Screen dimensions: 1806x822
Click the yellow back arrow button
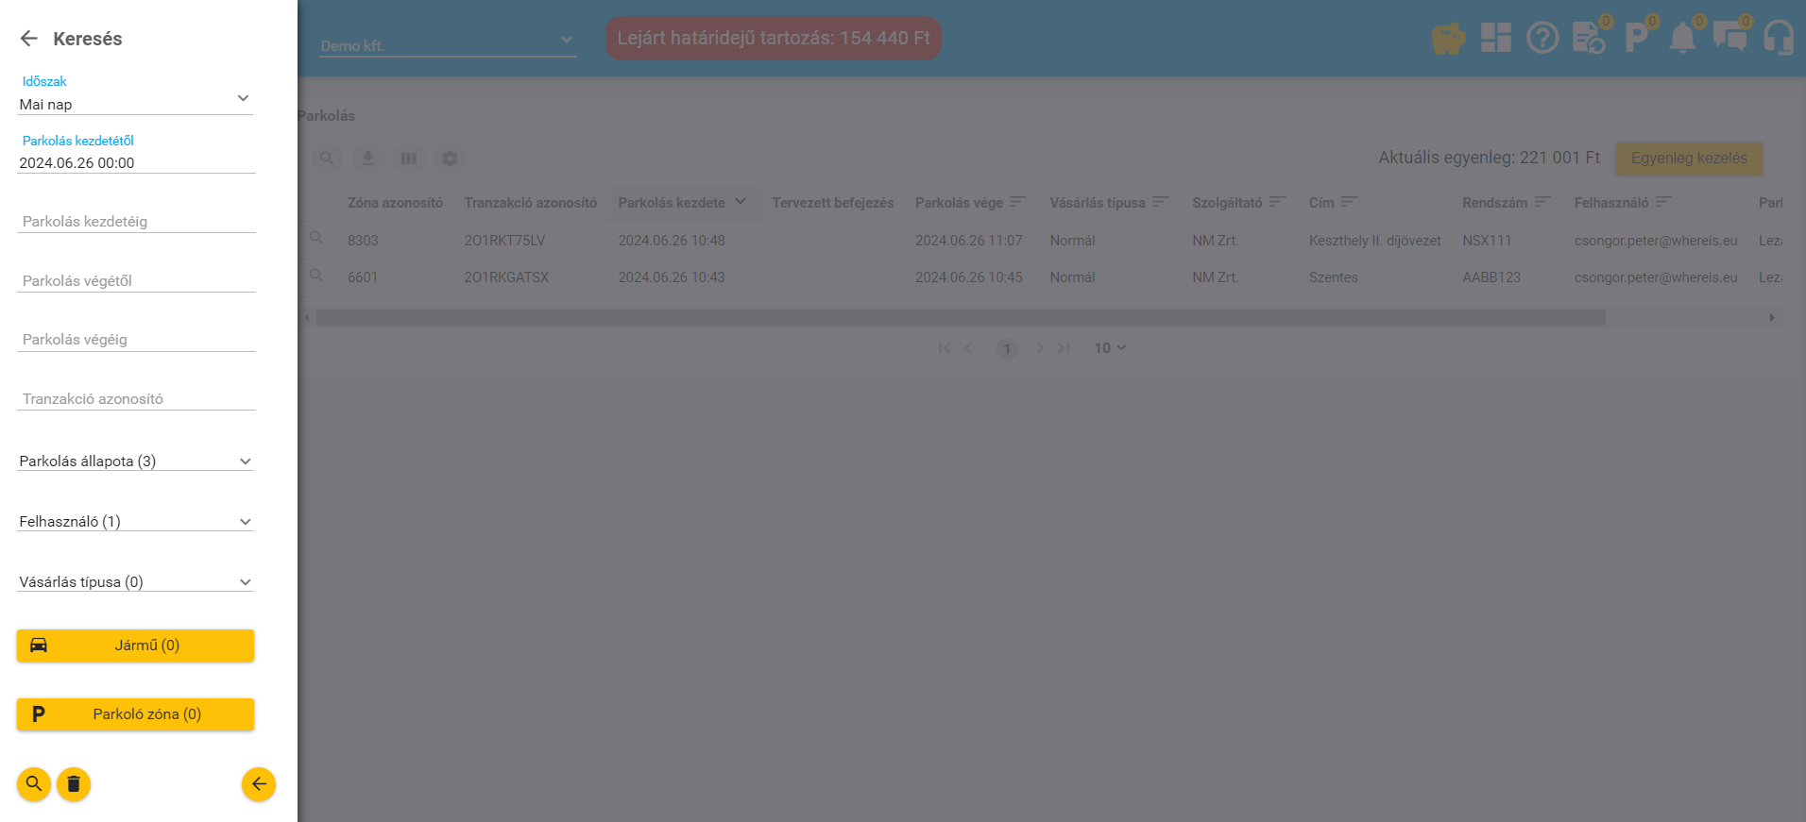259,784
